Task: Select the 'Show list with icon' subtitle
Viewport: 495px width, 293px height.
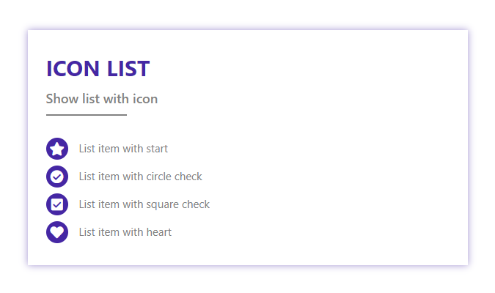Action: point(102,99)
